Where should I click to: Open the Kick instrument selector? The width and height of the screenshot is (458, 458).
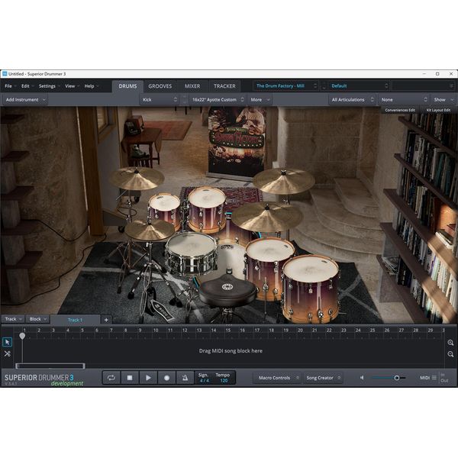(160, 99)
